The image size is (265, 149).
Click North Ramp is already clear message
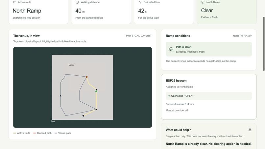tap(208, 144)
